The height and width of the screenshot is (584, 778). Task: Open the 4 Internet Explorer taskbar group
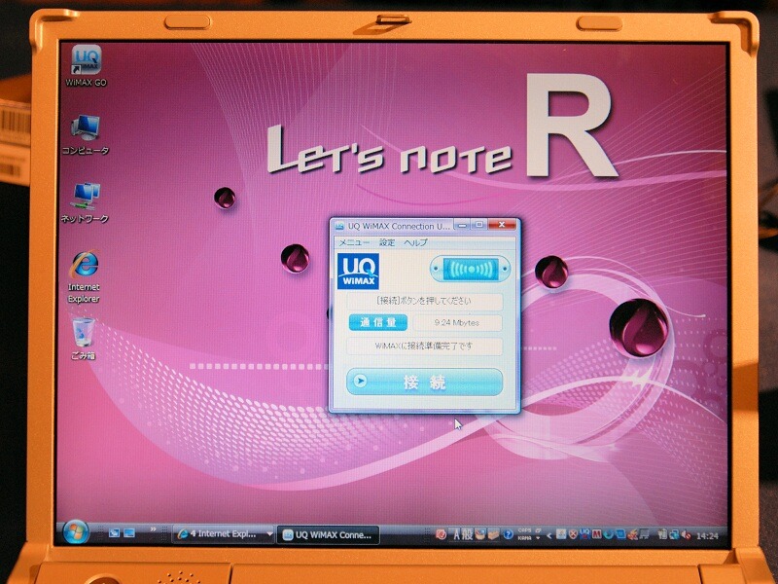224,534
